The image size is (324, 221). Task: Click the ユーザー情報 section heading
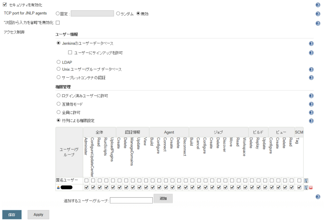click(x=66, y=34)
